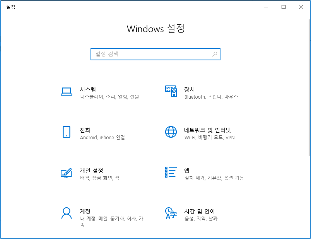
Task: Go to 네트워크 및 인터넷 title
Action: [x=207, y=130]
